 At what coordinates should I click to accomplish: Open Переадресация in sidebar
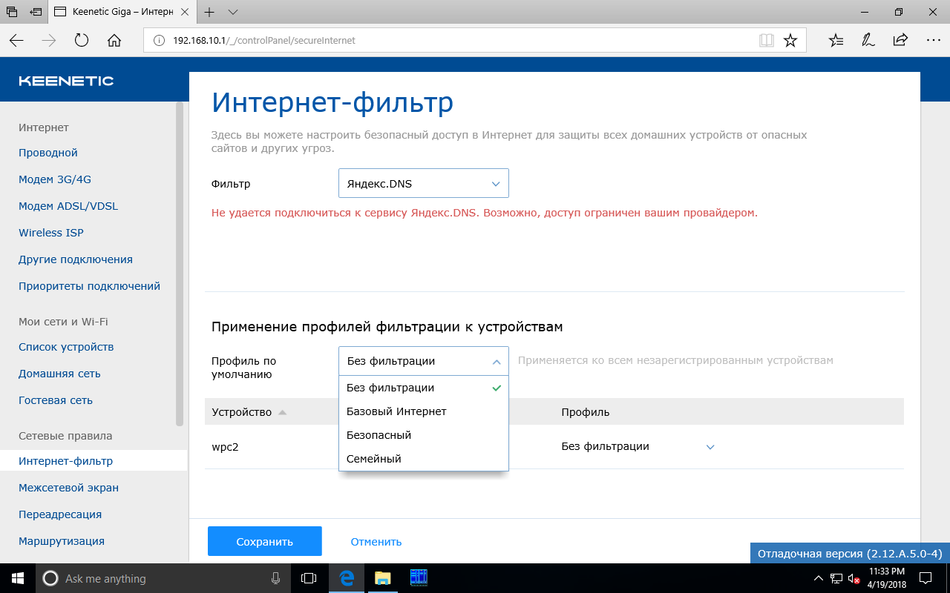60,514
